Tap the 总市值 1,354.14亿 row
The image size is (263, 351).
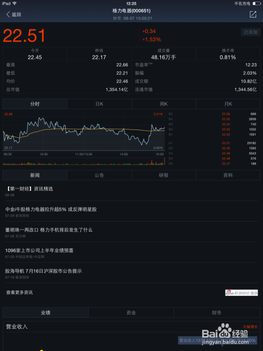click(67, 89)
